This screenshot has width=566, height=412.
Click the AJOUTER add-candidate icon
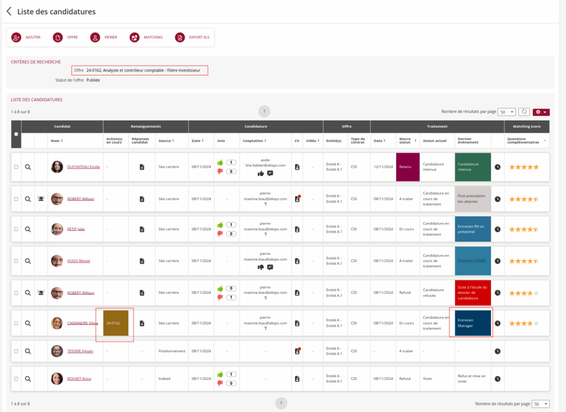16,37
